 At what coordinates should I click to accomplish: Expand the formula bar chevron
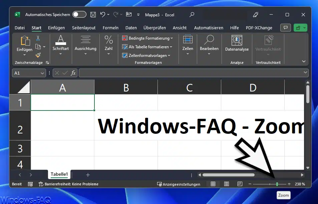click(305, 72)
